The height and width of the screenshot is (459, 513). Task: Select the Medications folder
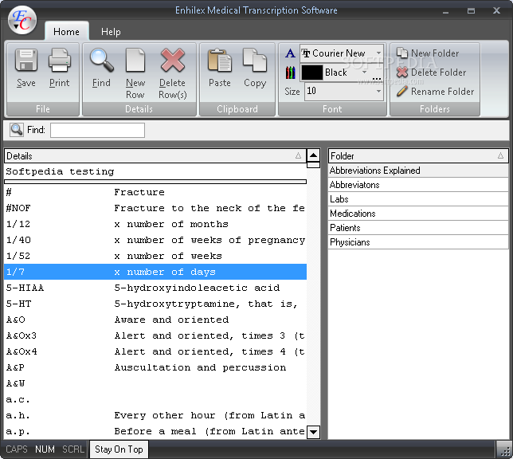[418, 214]
